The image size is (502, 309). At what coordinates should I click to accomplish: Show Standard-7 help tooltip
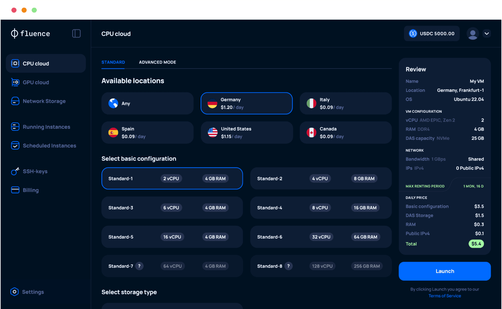139,266
